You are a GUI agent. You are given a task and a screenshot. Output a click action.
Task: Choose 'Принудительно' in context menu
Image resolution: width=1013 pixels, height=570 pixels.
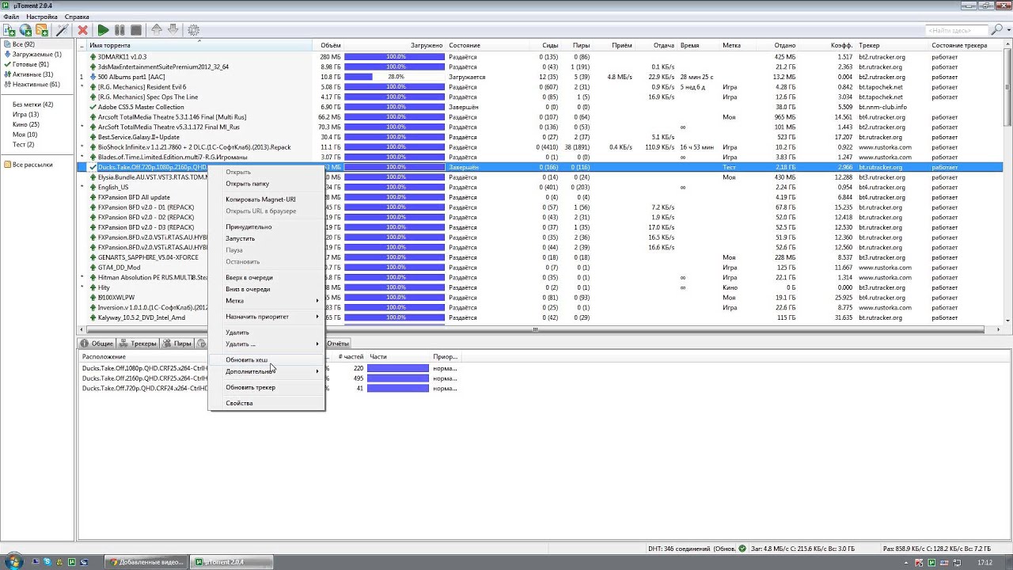coord(266,227)
